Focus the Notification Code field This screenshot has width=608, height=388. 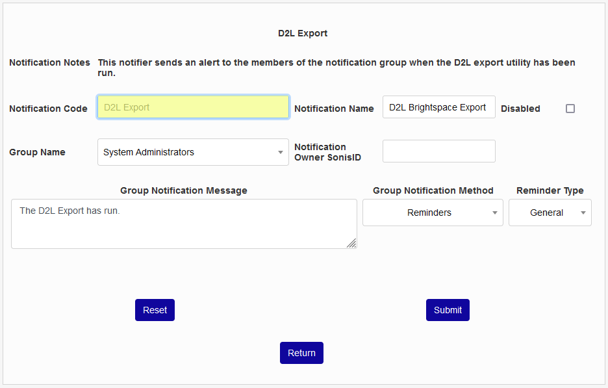(x=193, y=107)
